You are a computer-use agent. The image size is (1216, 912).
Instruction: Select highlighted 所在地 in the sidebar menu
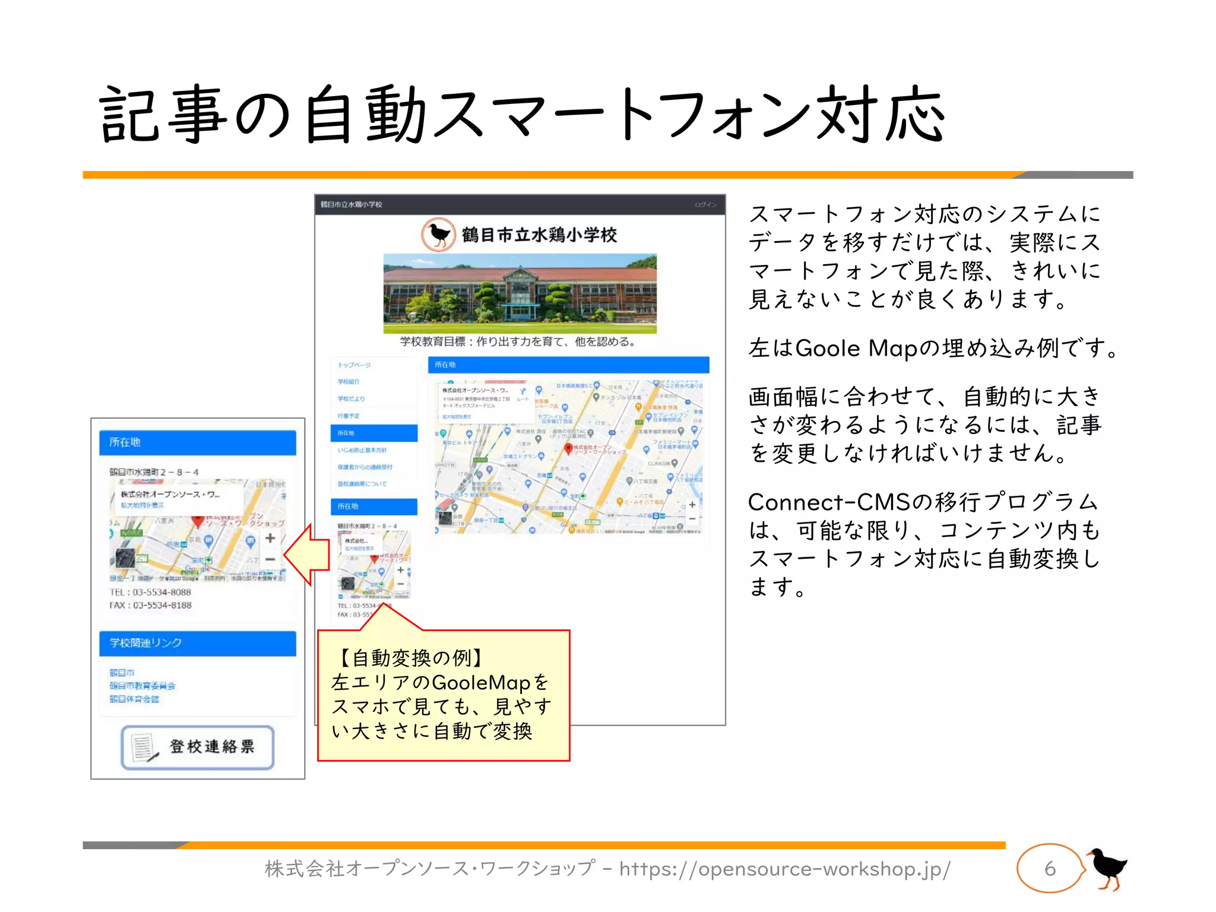coord(374,433)
